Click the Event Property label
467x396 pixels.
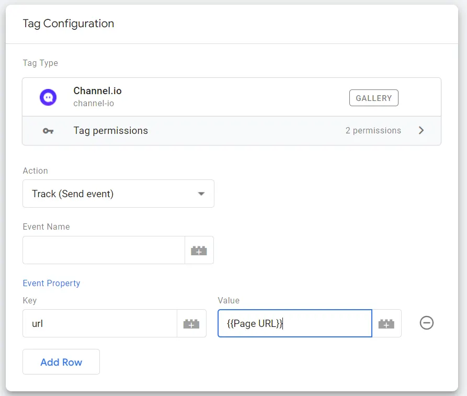click(x=51, y=283)
